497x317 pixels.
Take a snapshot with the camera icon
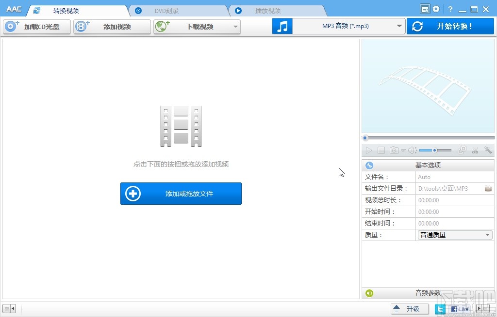pyautogui.click(x=394, y=150)
